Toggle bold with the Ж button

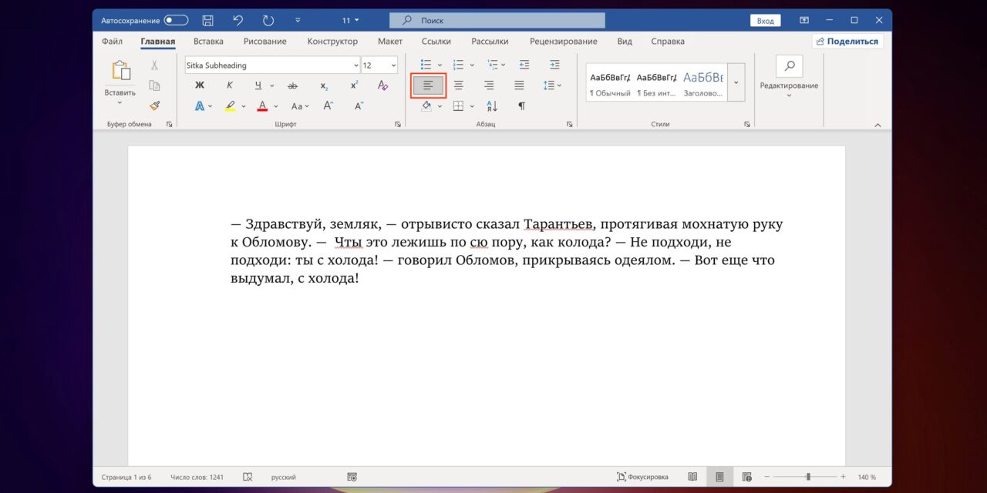click(200, 86)
